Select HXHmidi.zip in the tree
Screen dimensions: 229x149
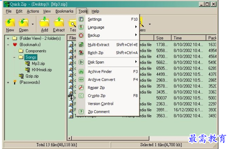42,70
